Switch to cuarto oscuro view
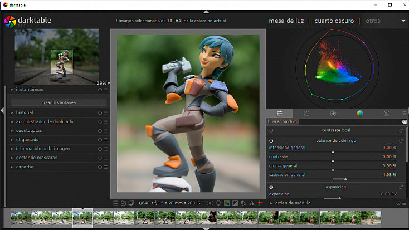 [334, 21]
